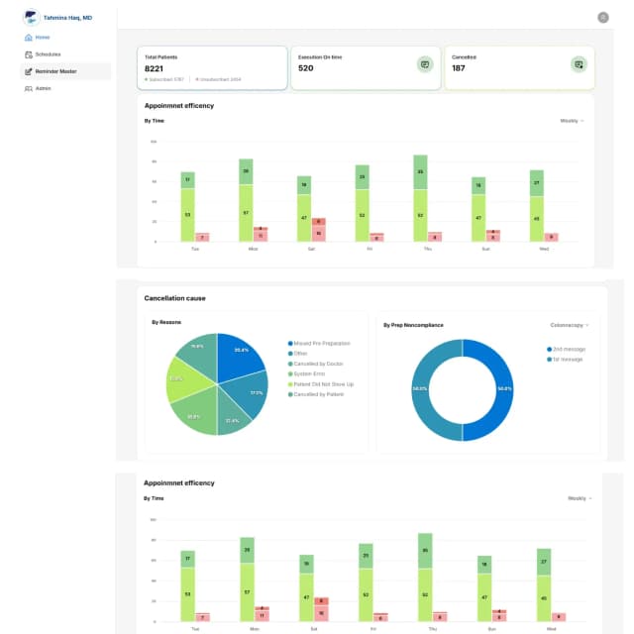Open the Admin menu item
The image size is (634, 634).
[43, 88]
